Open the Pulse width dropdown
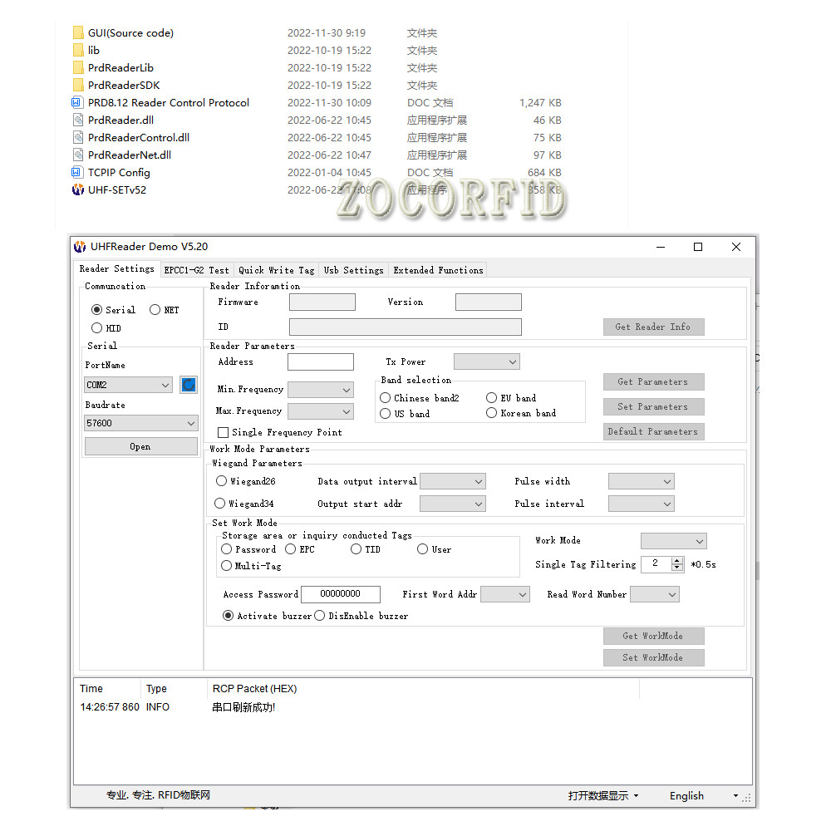831x831 pixels. (642, 481)
